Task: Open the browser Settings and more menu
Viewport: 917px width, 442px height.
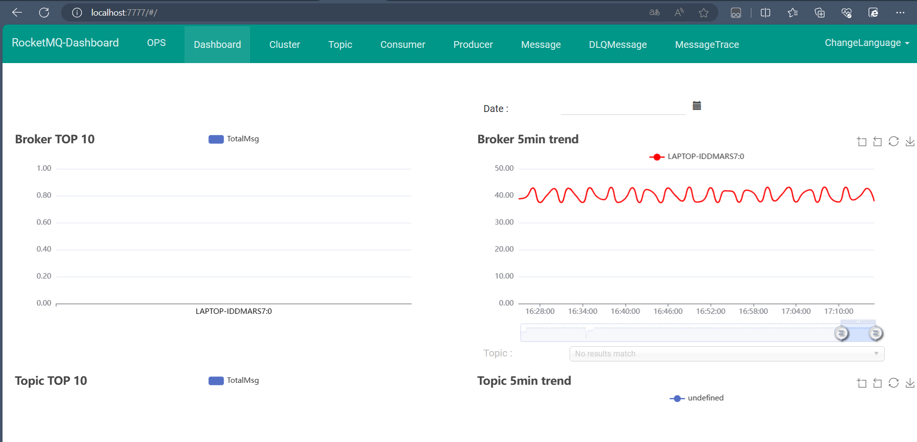Action: point(900,13)
